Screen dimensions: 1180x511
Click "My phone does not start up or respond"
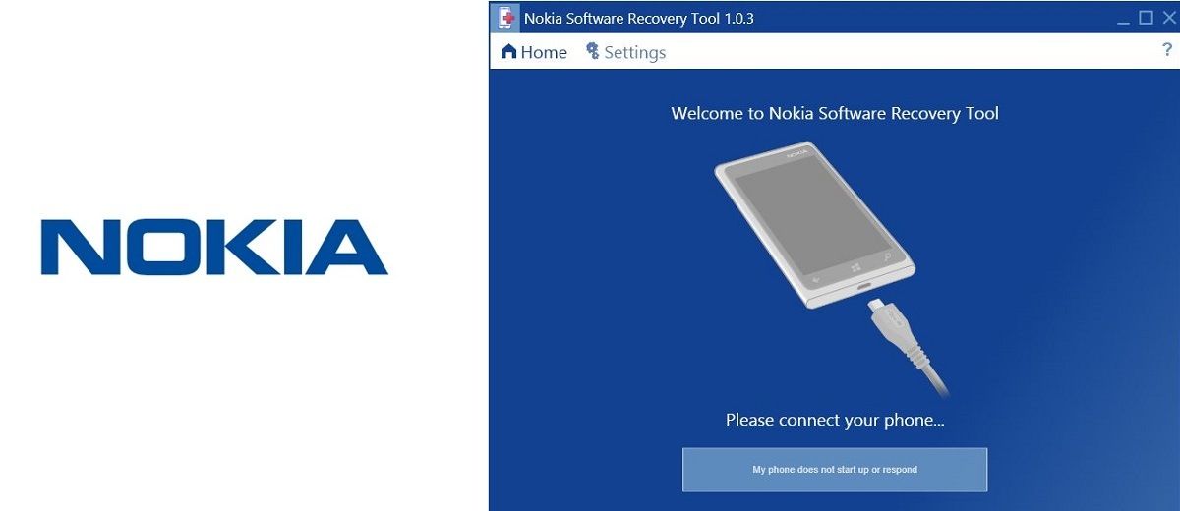coord(835,470)
